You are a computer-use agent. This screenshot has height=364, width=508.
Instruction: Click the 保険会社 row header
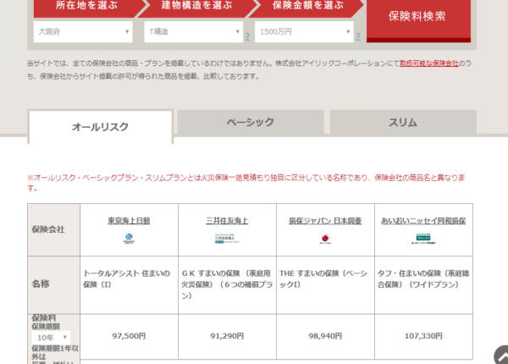(x=54, y=229)
